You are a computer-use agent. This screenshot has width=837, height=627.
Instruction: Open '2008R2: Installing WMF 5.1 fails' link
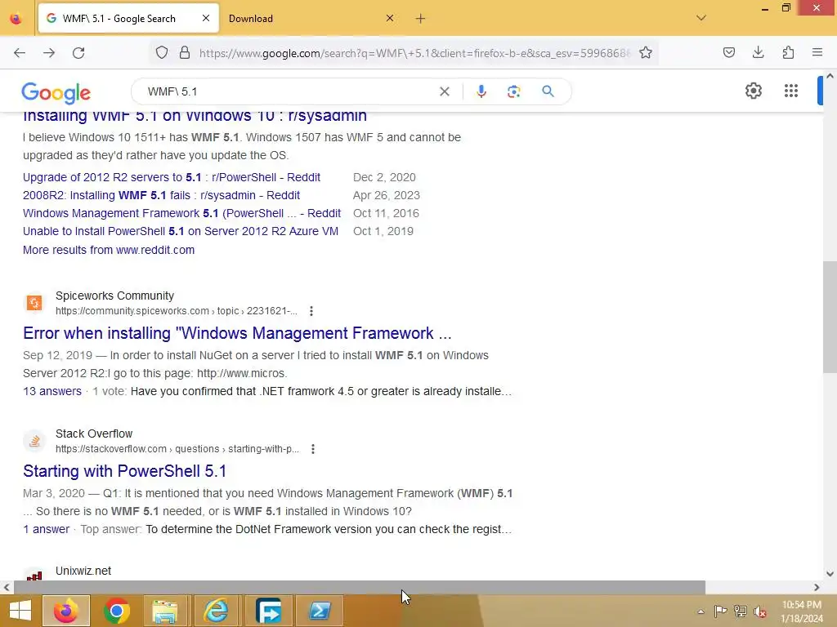coord(161,196)
